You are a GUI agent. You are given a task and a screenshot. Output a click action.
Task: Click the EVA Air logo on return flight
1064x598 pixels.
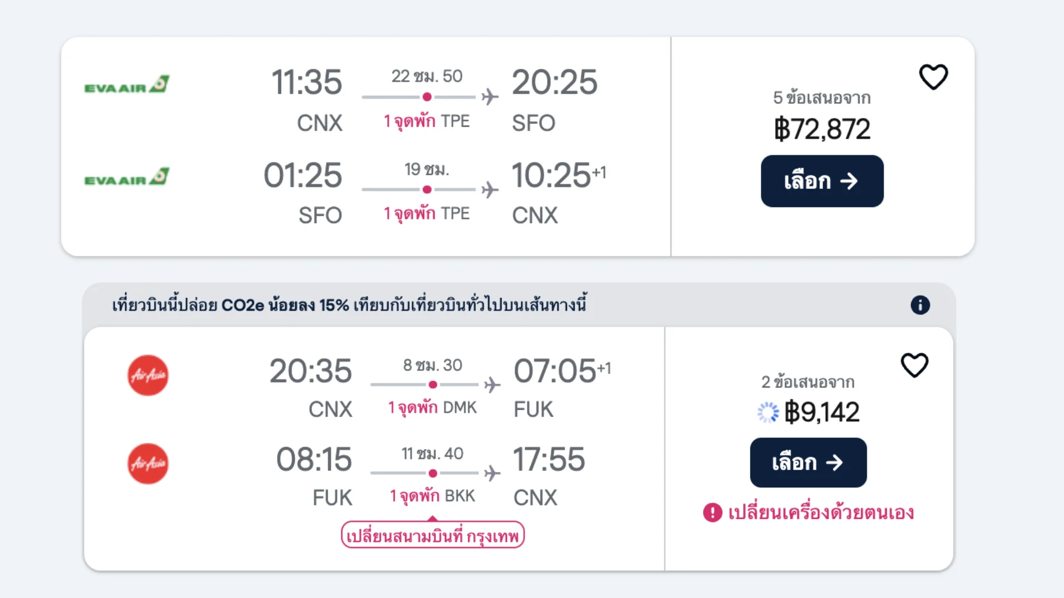click(127, 177)
